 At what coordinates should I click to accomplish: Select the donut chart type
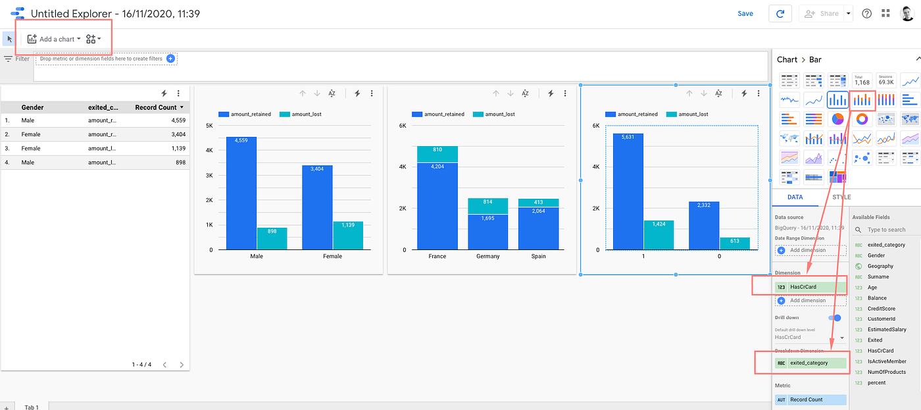[x=862, y=119]
